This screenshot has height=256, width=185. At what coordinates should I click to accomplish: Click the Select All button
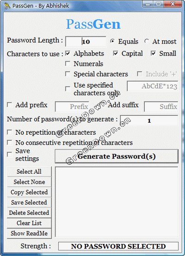coord(29,171)
